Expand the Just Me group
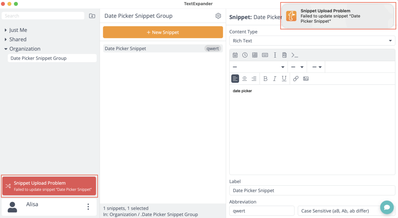Screen dimensions: 398x218 (6, 30)
